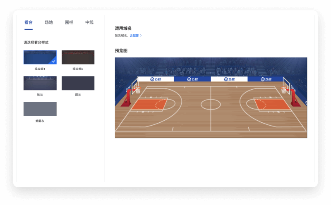Click the checkmark on the 观众席1 thumbnail
The width and height of the screenshot is (331, 205).
54,62
